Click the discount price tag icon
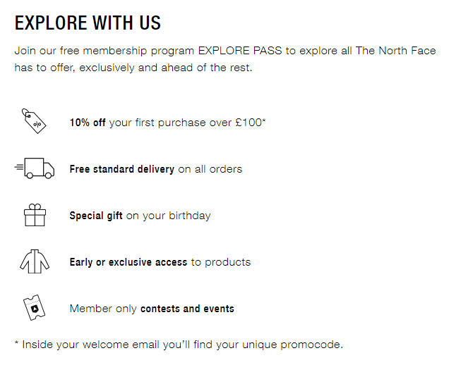Screen dimensions: 456x365 34,121
